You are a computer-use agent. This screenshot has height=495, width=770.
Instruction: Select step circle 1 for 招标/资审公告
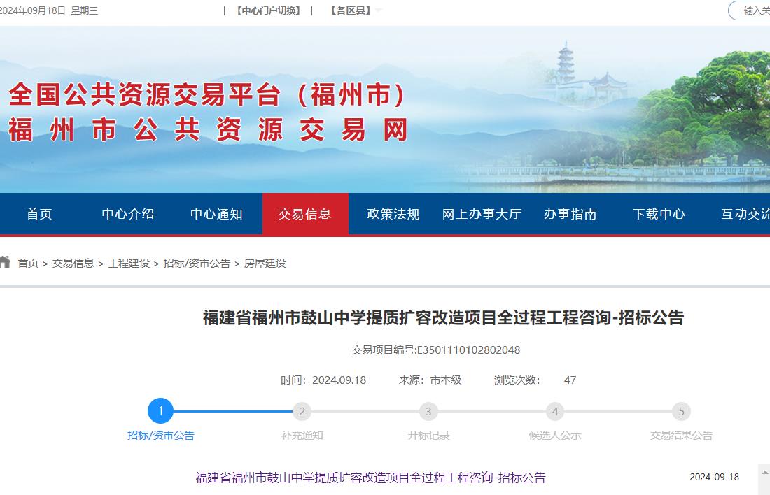click(x=161, y=412)
